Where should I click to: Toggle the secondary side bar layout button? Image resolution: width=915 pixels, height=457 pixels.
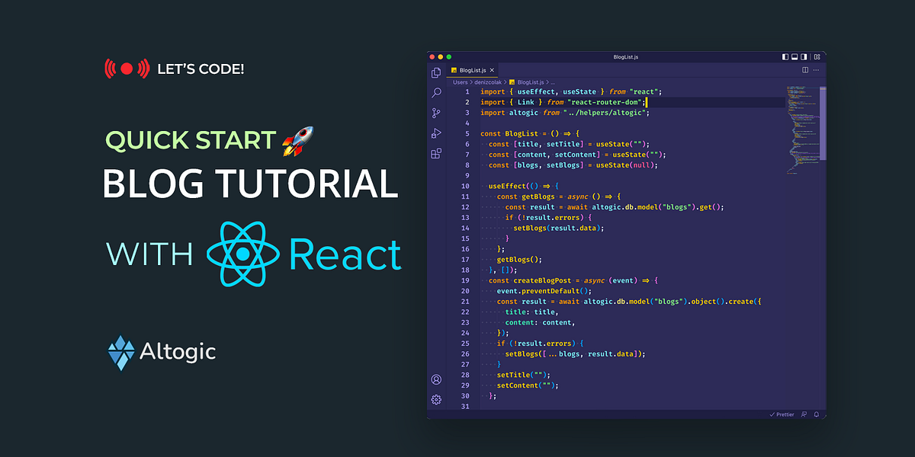[804, 57]
